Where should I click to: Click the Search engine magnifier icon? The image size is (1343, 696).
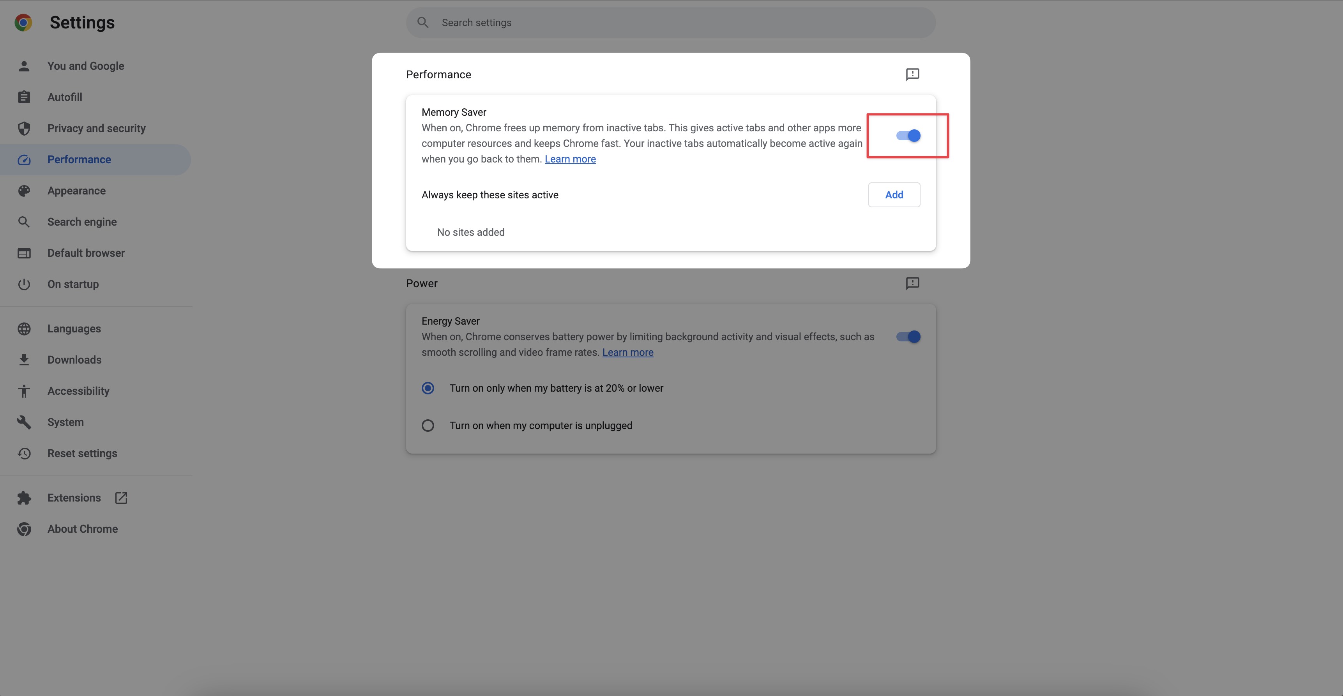click(x=24, y=222)
